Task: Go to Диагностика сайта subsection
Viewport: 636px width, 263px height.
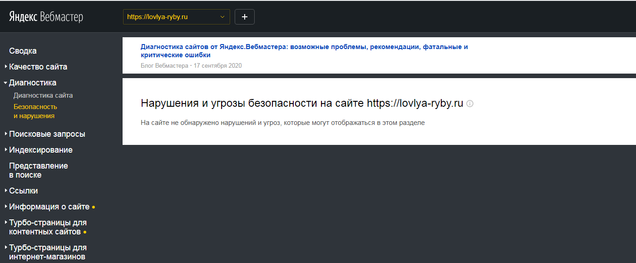Action: [43, 95]
